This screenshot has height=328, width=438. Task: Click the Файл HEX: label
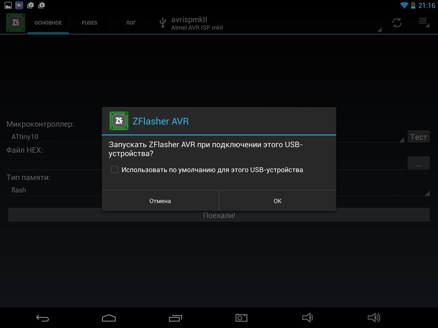(x=25, y=150)
